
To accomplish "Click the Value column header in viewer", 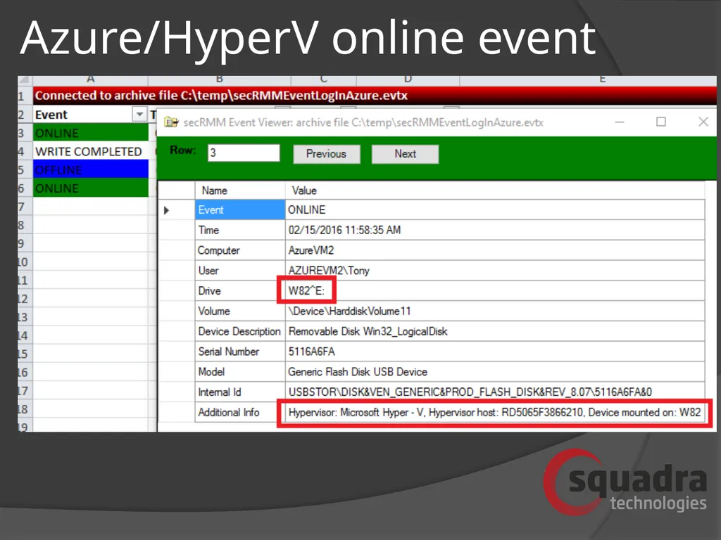I will point(495,191).
